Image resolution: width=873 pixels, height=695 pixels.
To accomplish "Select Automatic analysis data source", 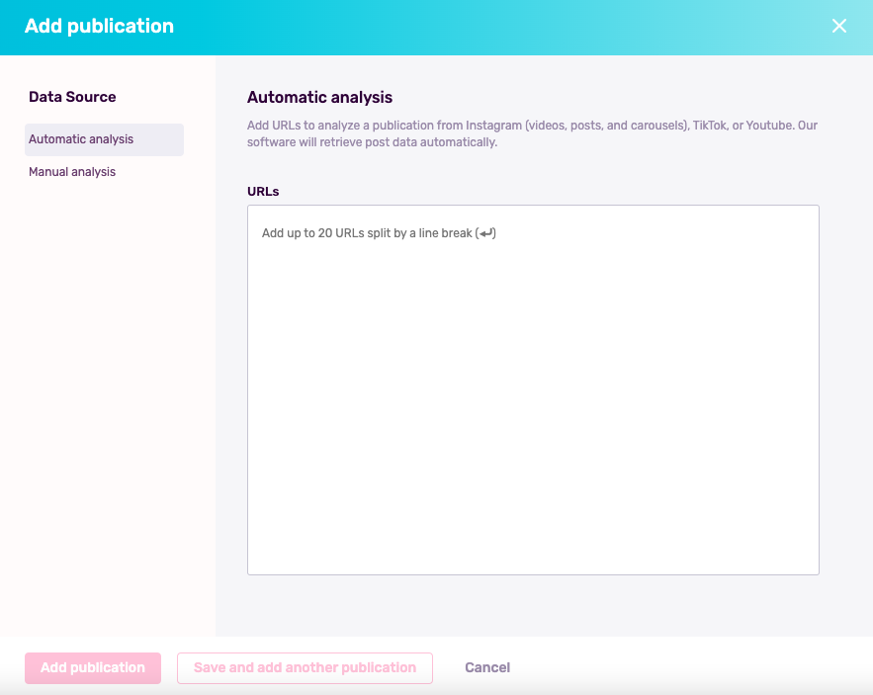I will 104,139.
